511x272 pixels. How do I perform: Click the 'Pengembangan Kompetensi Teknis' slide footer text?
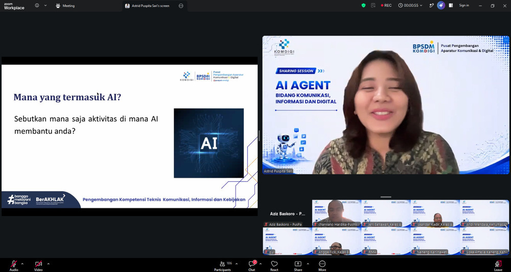tap(164, 200)
